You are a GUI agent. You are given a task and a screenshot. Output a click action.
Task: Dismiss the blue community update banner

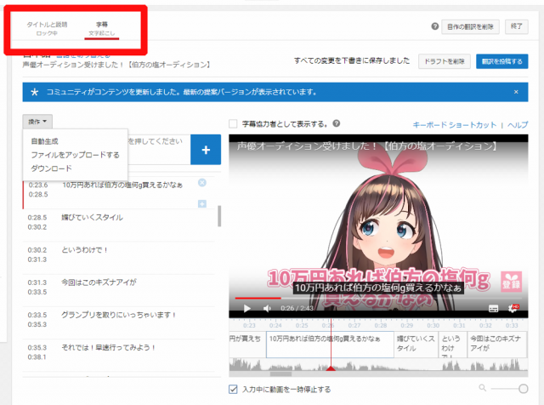(x=516, y=92)
